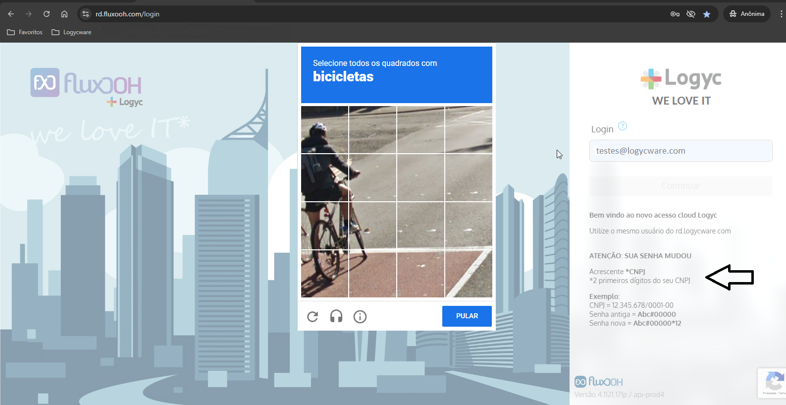Focus the Login email input field
786x405 pixels.
[x=681, y=151]
